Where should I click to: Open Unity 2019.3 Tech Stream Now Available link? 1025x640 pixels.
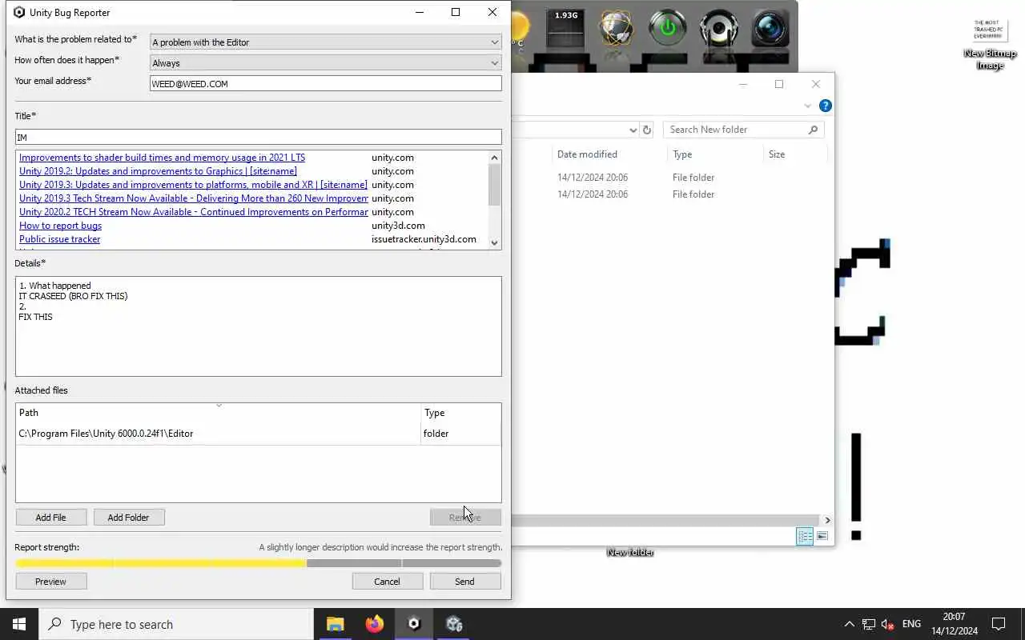pyautogui.click(x=194, y=198)
